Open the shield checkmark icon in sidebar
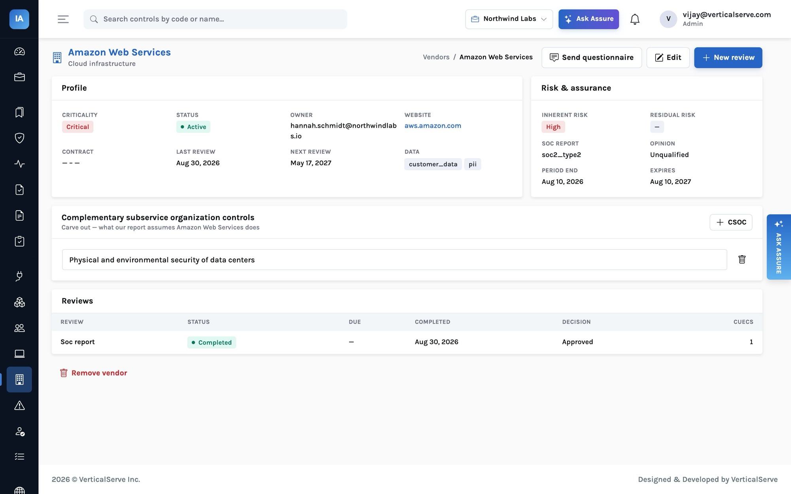Screen dimensions: 791x494 [19, 138]
